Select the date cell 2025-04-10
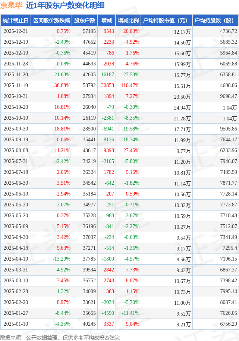Viewport: 239px width, 341px height. pyautogui.click(x=16, y=259)
